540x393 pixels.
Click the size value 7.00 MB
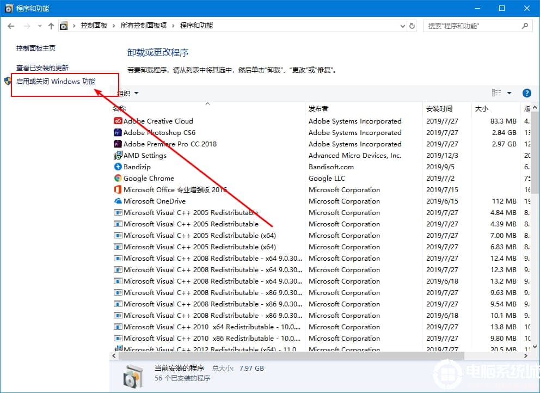pyautogui.click(x=503, y=235)
